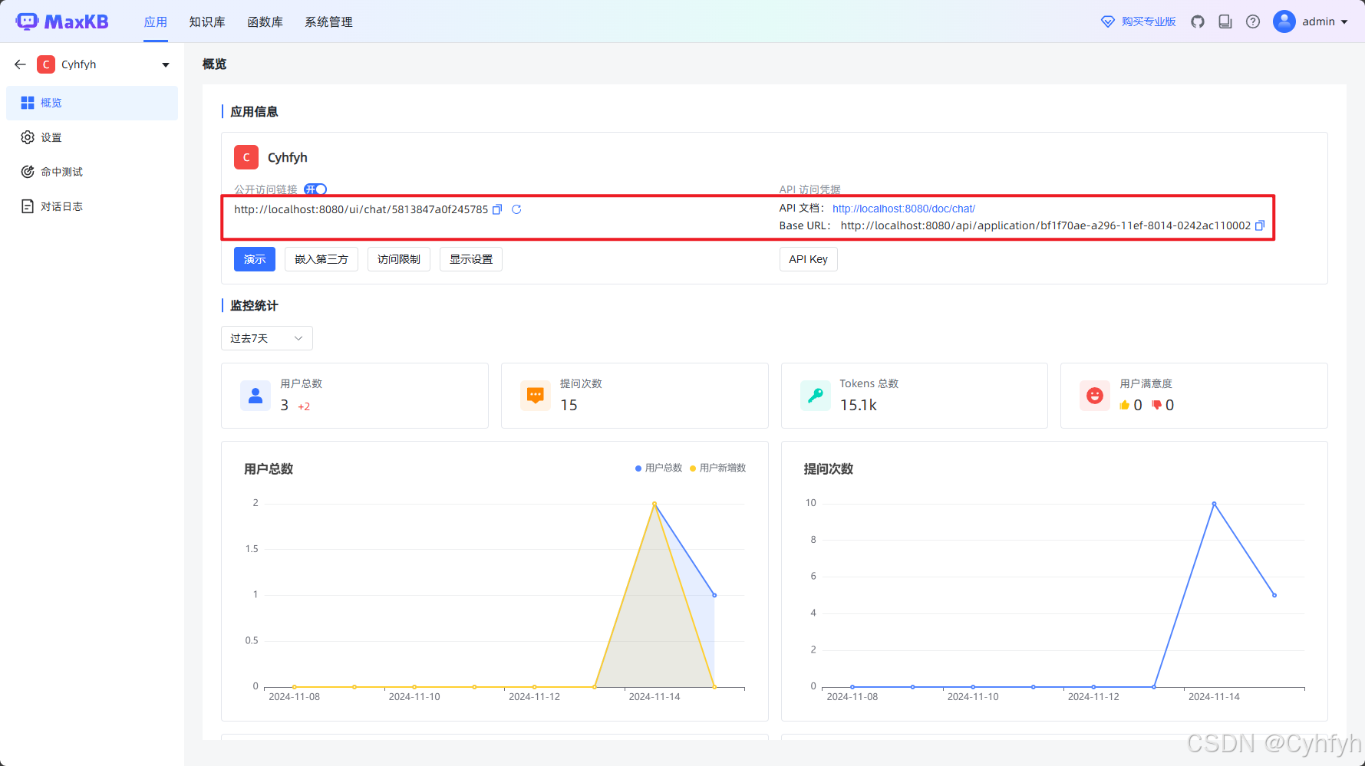Copy the public access link
Image resolution: width=1365 pixels, height=766 pixels.
[497, 209]
